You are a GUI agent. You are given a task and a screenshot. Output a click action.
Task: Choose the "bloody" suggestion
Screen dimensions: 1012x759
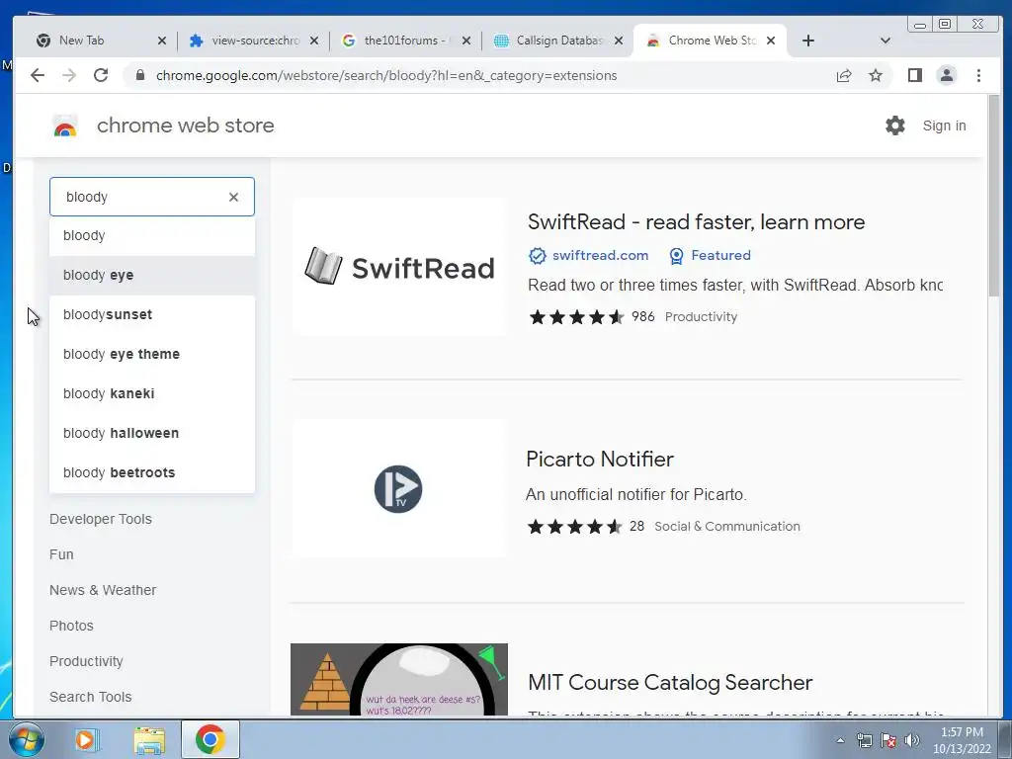click(x=152, y=235)
